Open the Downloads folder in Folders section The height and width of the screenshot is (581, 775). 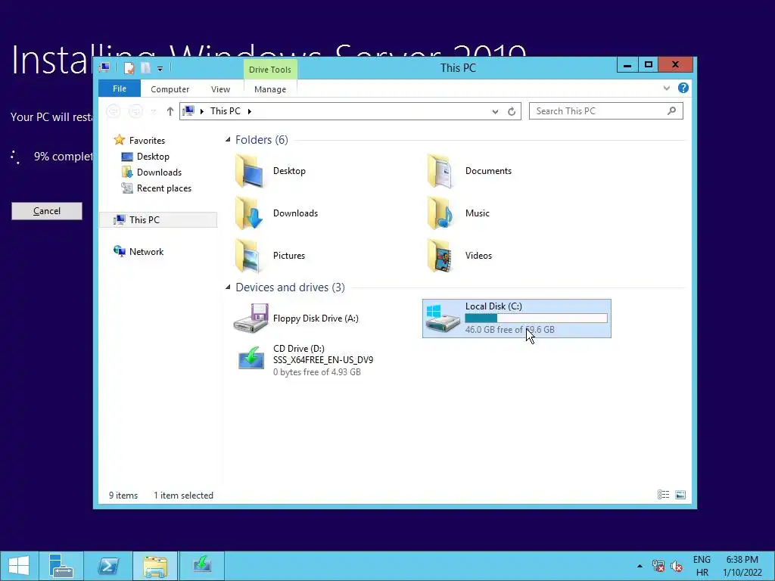click(x=250, y=213)
